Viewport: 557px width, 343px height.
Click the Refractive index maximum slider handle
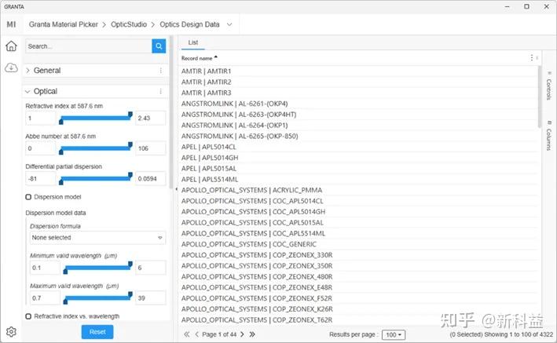pos(130,115)
